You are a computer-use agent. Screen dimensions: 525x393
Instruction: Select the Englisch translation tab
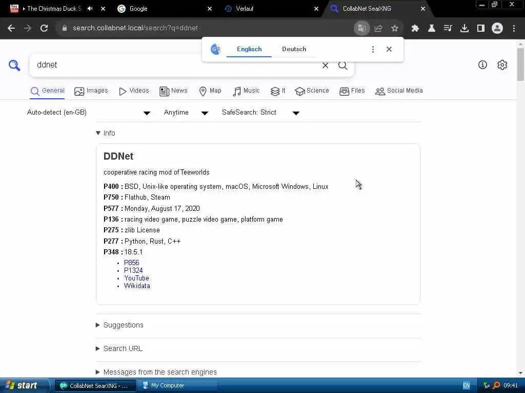249,50
